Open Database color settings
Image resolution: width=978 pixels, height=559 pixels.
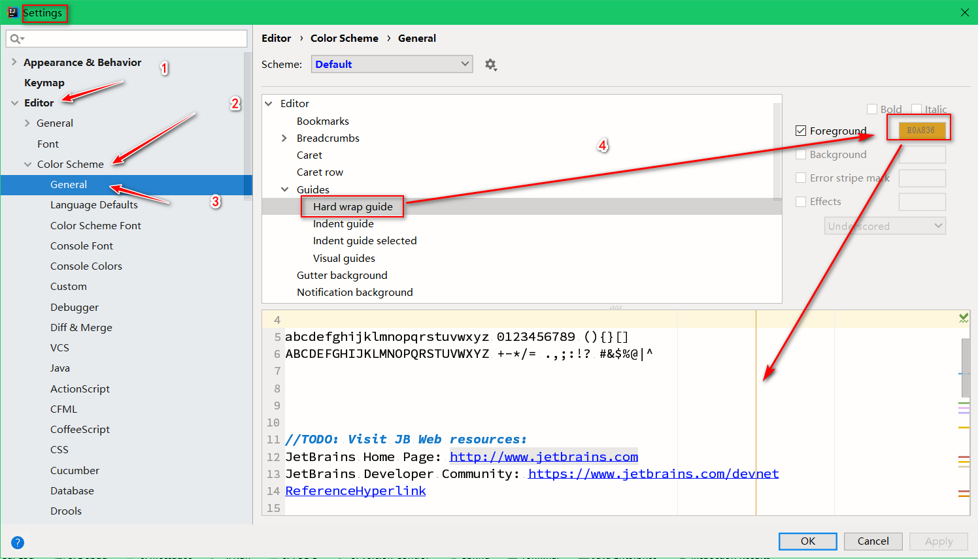(x=72, y=490)
